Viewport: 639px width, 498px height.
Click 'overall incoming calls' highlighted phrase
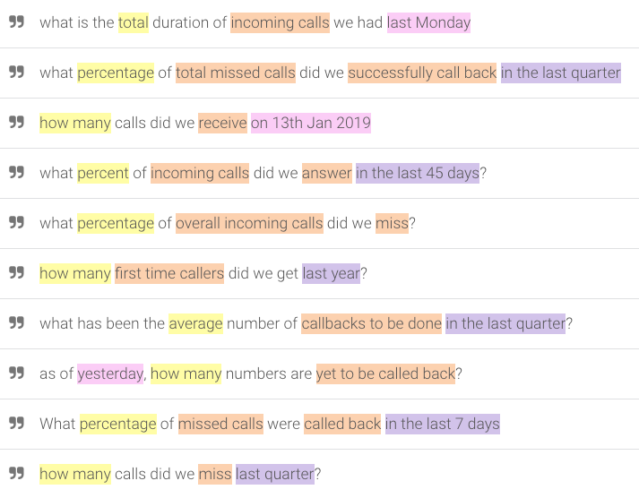coord(249,223)
